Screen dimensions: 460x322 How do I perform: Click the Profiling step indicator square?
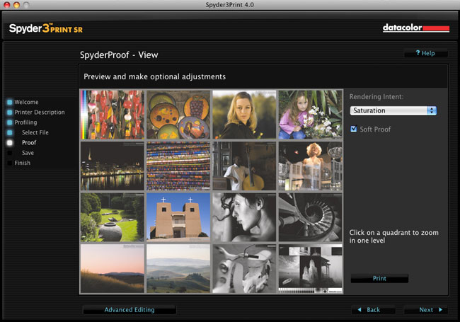coord(10,122)
